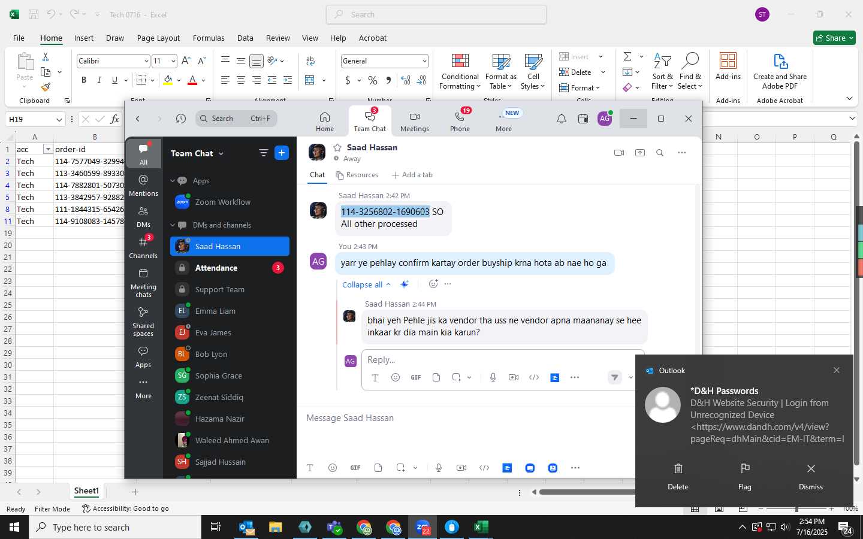
Task: Open the Insert ribbon tab
Action: tap(84, 38)
